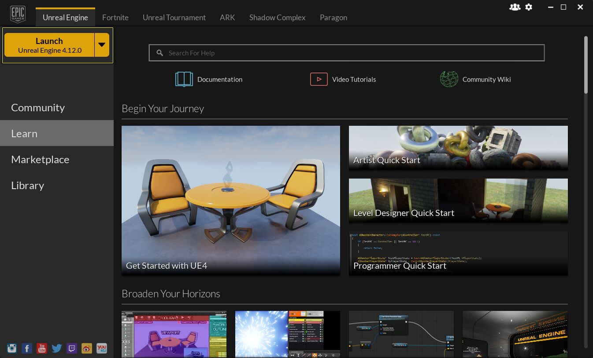This screenshot has height=358, width=593.
Task: Open the settings gear
Action: tap(528, 7)
